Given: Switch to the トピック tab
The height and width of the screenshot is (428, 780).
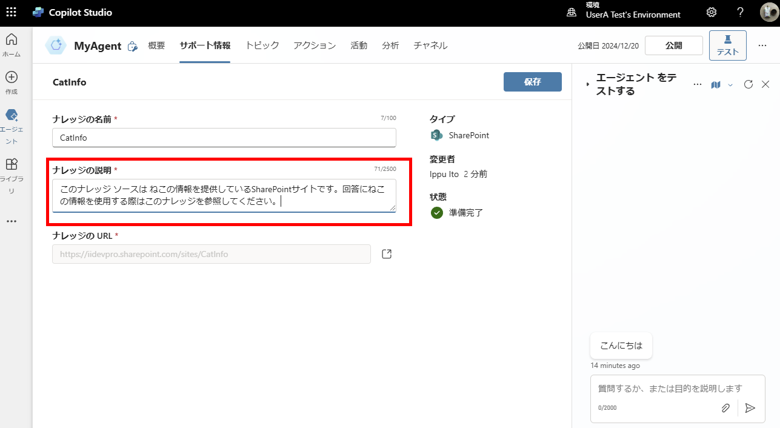Looking at the screenshot, I should click(x=262, y=45).
